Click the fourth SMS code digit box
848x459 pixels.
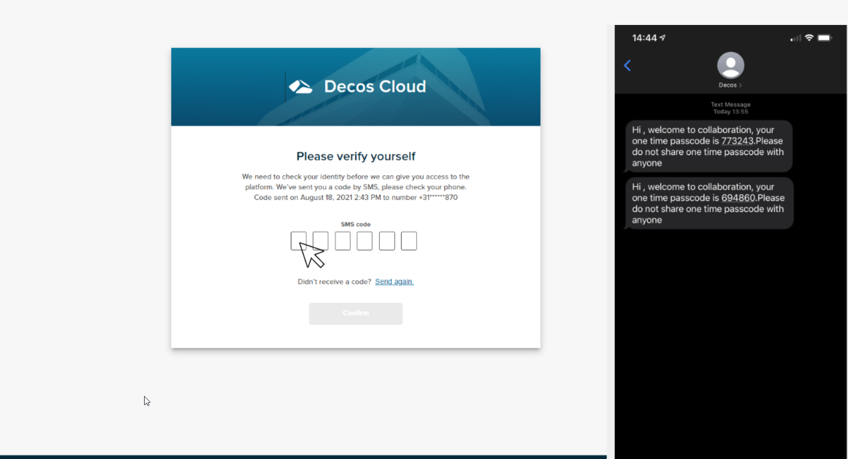point(365,241)
